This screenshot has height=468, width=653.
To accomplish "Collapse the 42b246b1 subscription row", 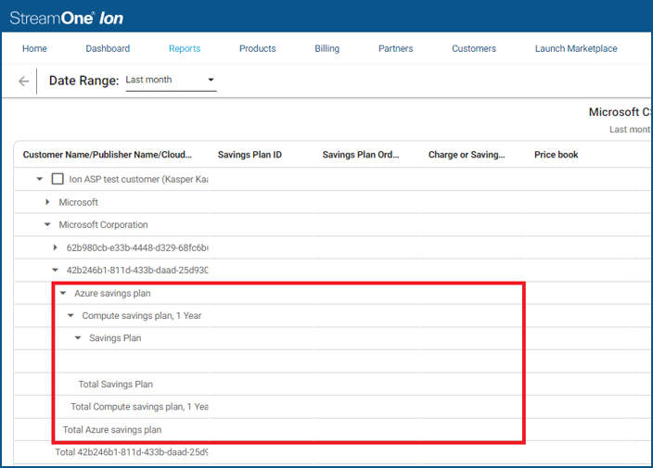I will pyautogui.click(x=55, y=270).
